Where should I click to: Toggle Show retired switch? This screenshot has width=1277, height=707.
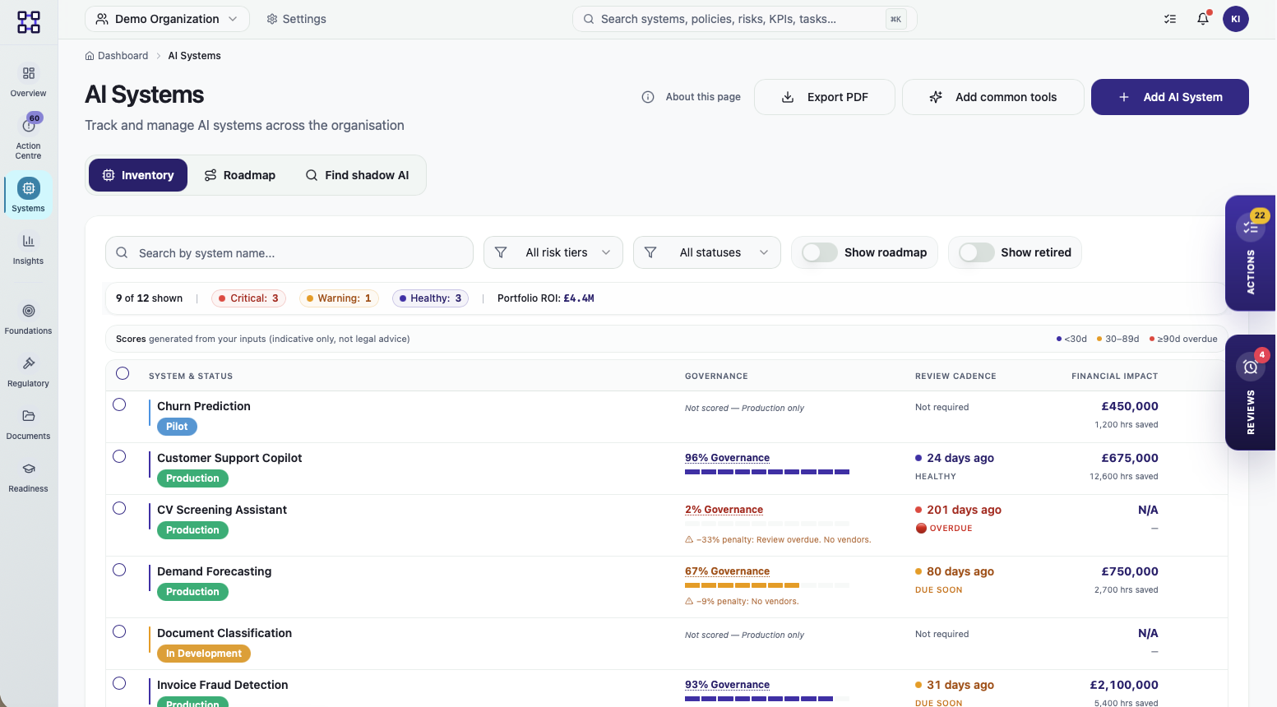coord(977,252)
